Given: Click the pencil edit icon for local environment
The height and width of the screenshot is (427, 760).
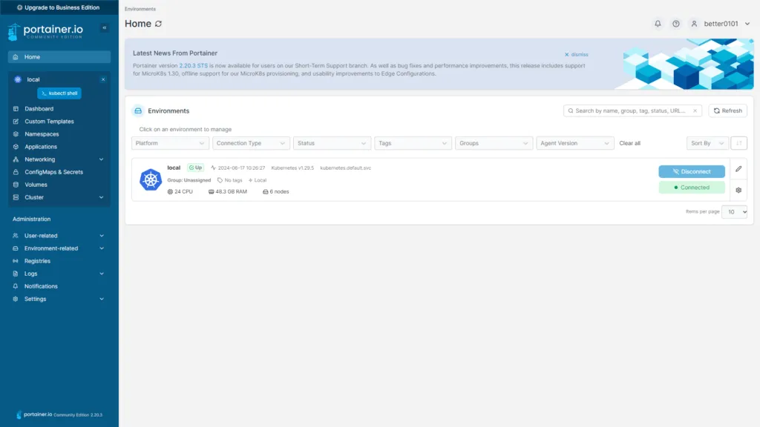Looking at the screenshot, I should 738,169.
